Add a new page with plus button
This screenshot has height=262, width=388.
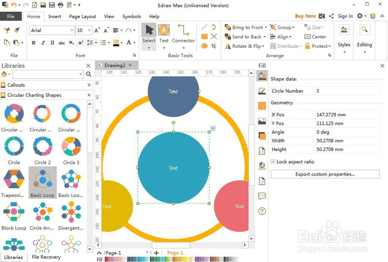click(x=156, y=253)
